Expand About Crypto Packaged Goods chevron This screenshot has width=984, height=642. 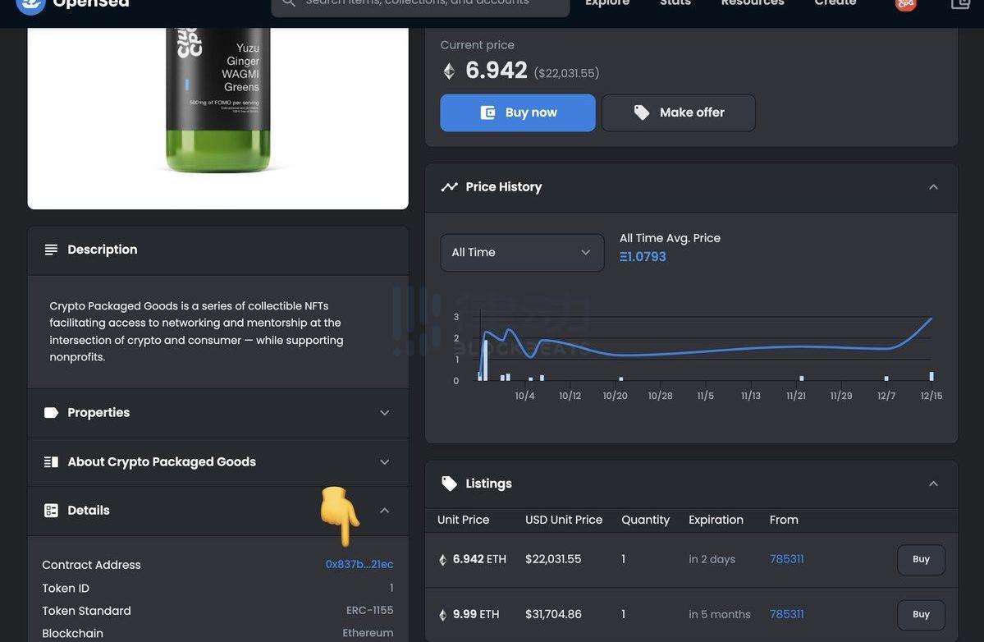click(384, 462)
